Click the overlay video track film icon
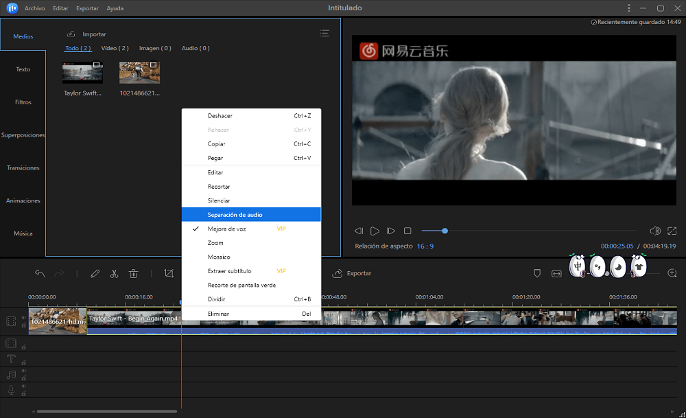 [11, 344]
